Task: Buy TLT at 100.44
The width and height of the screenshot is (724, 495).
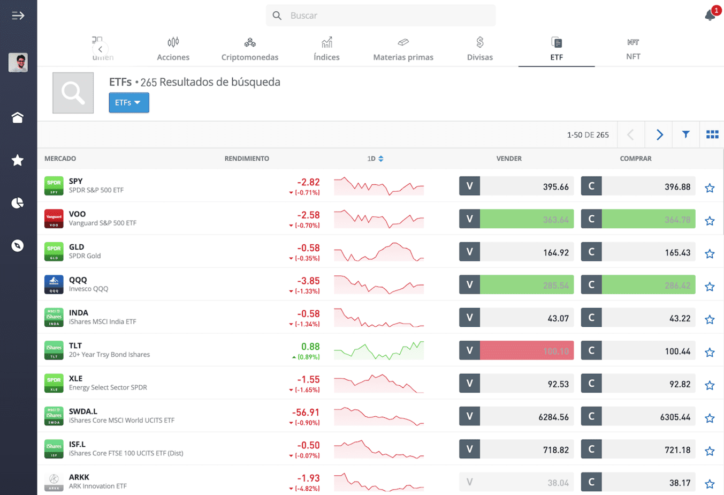Action: pyautogui.click(x=638, y=350)
